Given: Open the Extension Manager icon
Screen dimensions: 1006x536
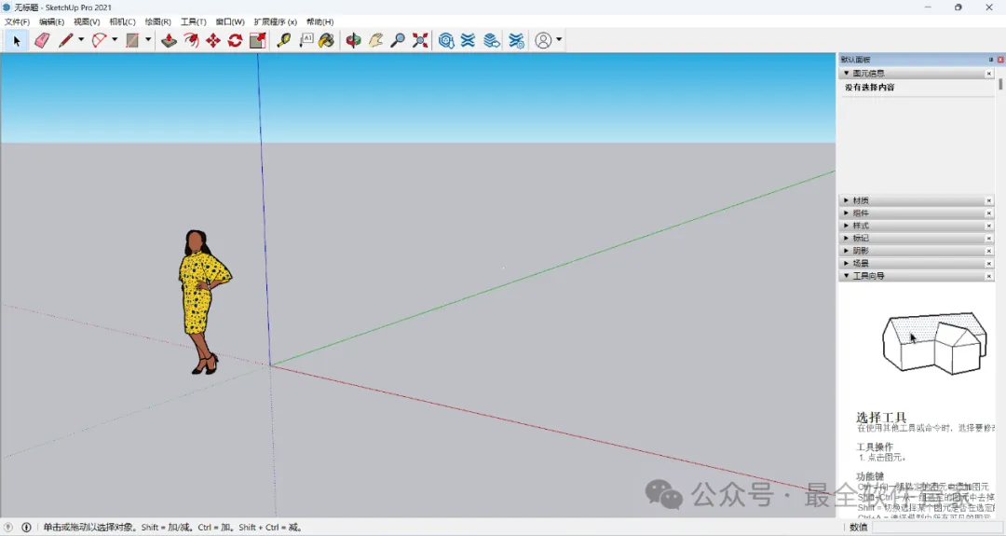Looking at the screenshot, I should (x=516, y=40).
